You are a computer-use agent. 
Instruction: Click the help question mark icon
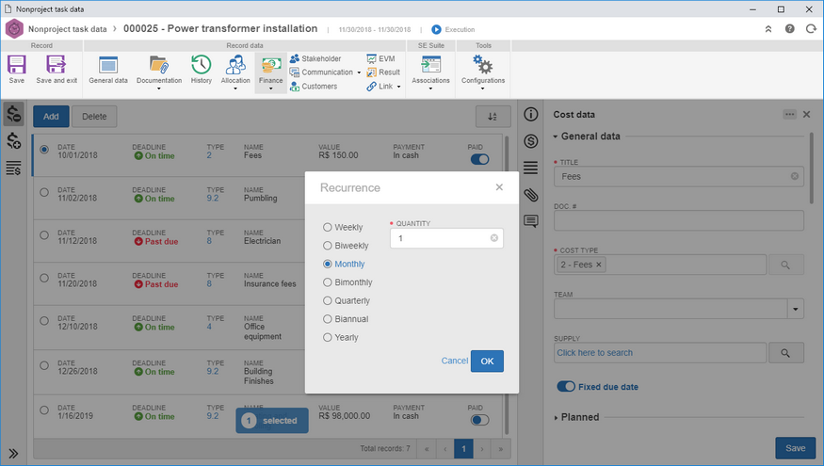(x=789, y=29)
